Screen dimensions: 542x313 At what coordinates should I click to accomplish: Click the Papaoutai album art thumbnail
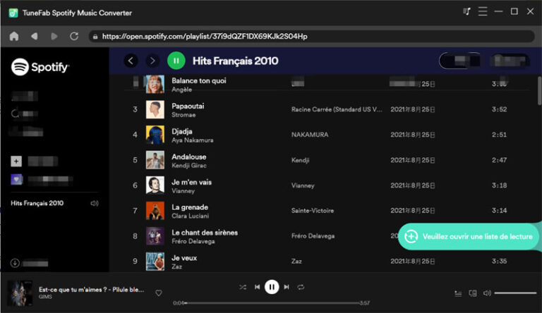click(155, 109)
